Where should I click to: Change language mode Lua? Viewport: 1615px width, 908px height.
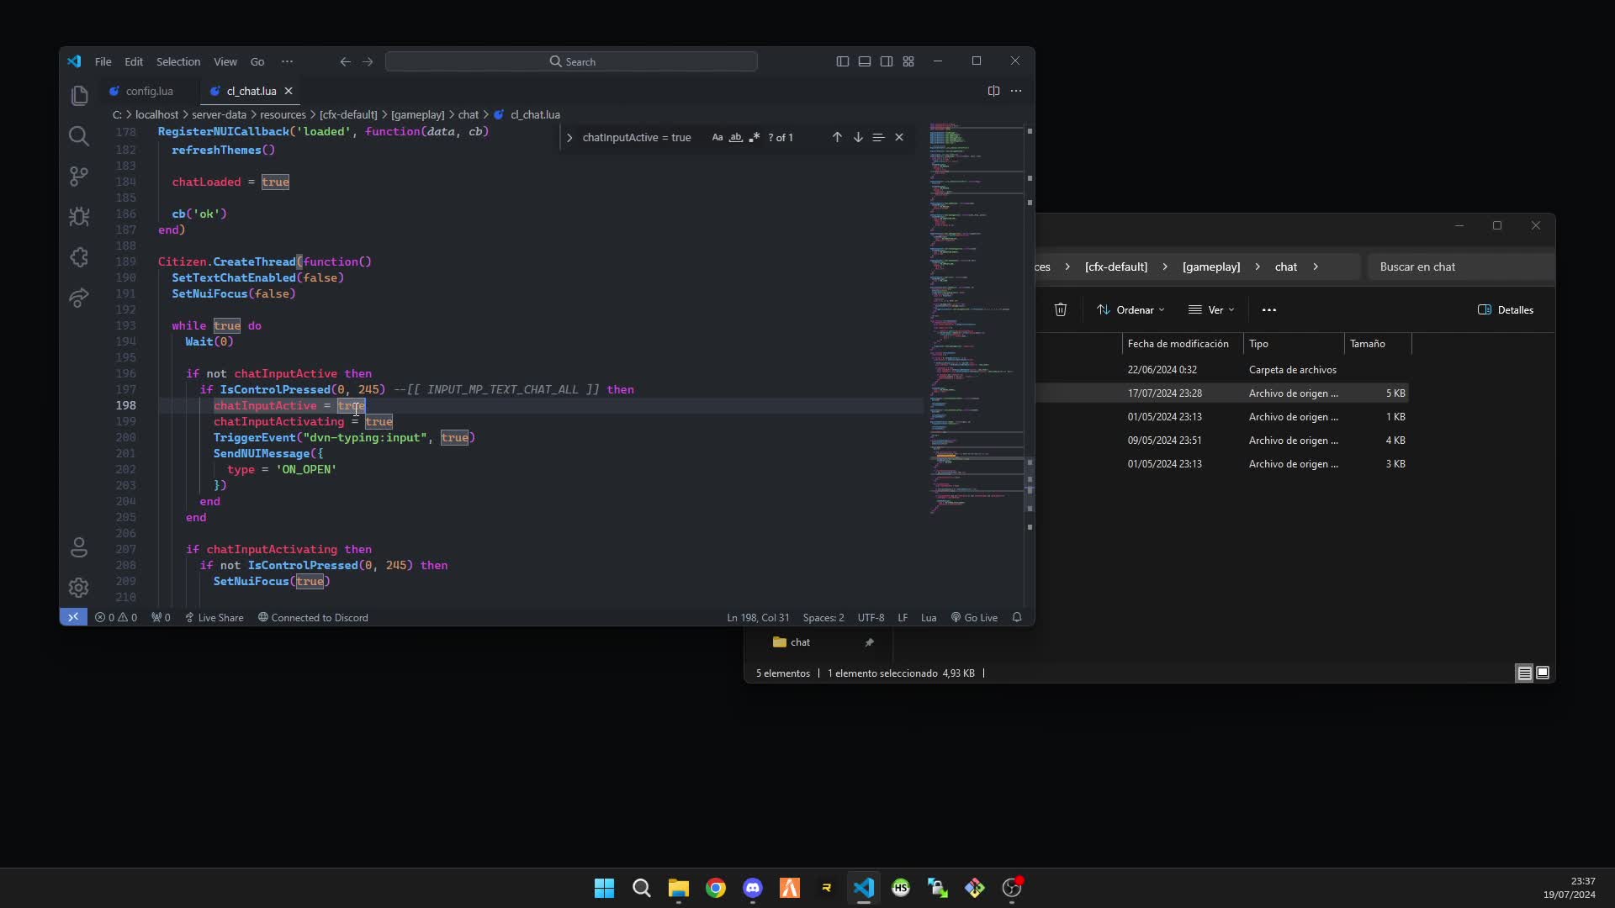(x=929, y=617)
